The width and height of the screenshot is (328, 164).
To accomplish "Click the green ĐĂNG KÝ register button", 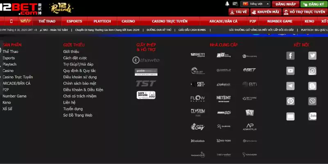I will (314, 4).
